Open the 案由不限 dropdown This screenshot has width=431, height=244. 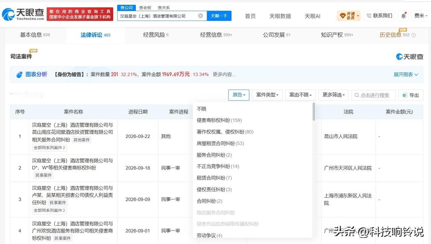click(x=300, y=95)
